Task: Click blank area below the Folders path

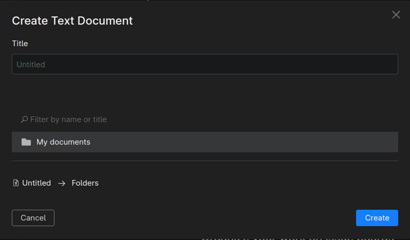Action: (x=205, y=199)
